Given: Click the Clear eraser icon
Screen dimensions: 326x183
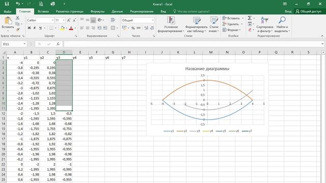Looking at the screenshot, I should [250, 30].
